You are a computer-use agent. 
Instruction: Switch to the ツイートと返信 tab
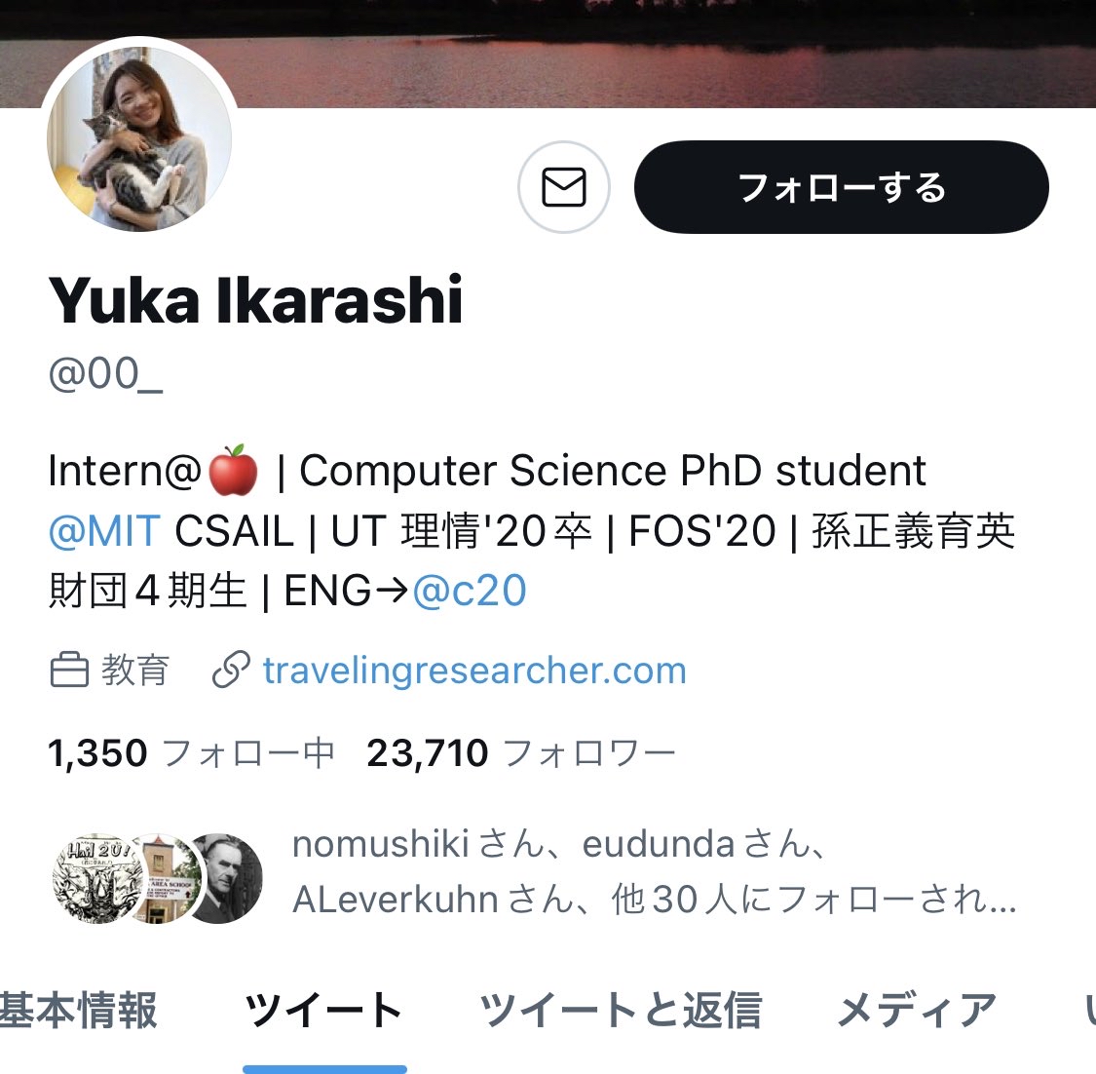(x=620, y=1010)
